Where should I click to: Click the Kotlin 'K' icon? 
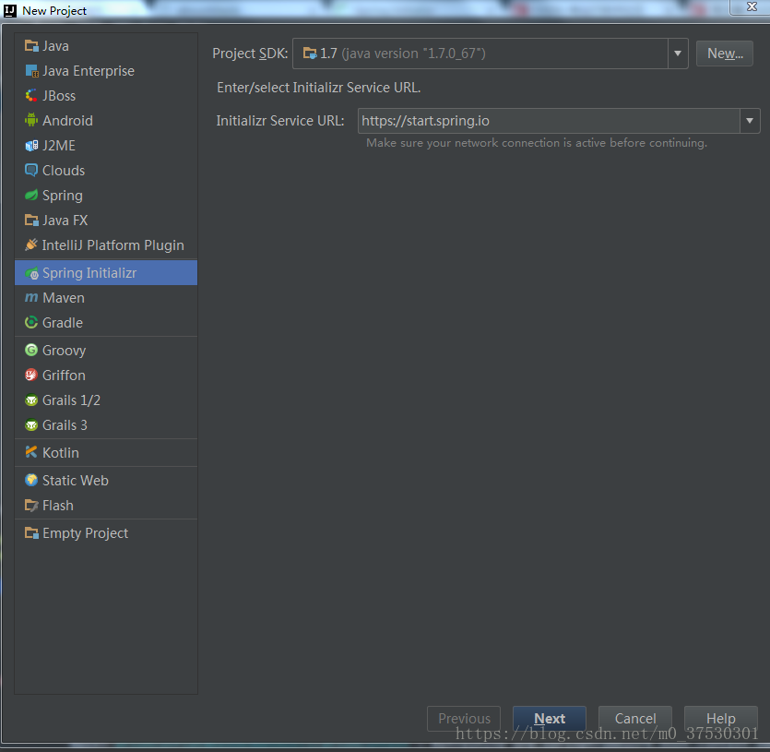tap(31, 453)
